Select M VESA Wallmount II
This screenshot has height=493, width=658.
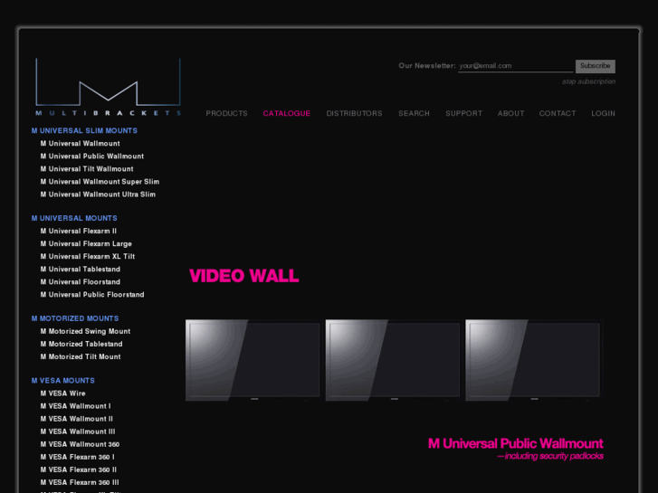point(77,419)
